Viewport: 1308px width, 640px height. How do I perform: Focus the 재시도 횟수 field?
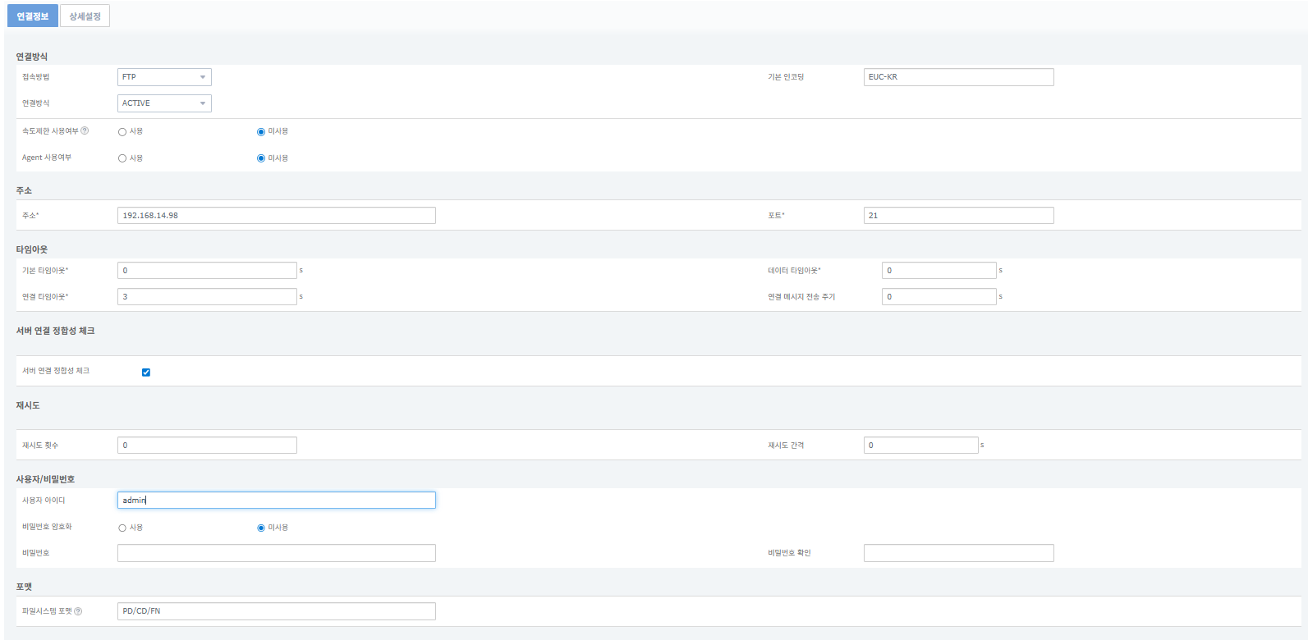pos(207,446)
